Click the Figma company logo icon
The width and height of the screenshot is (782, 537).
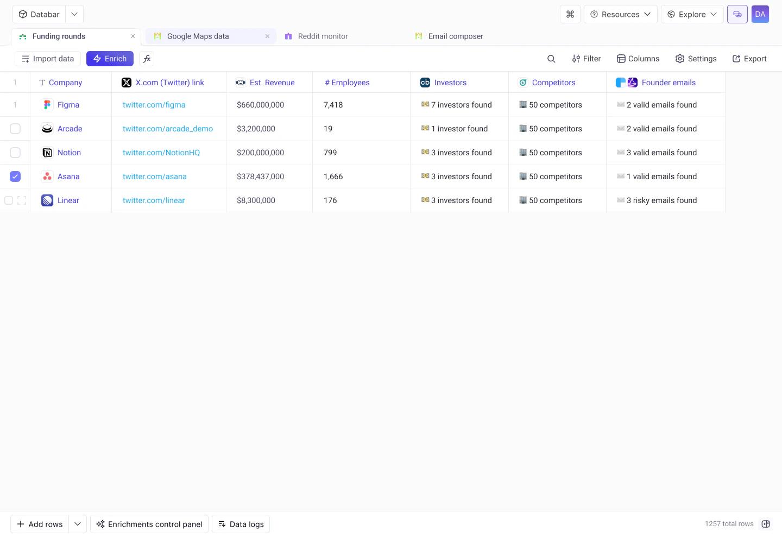[x=47, y=105]
